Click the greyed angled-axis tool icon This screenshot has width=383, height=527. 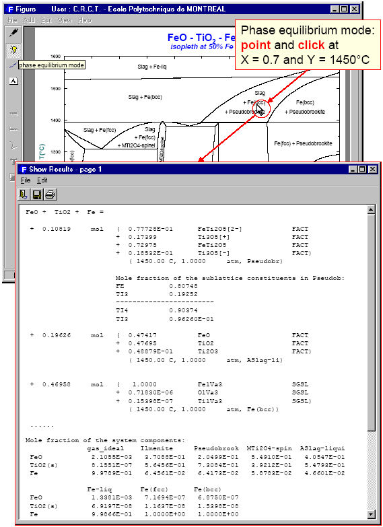point(13,146)
